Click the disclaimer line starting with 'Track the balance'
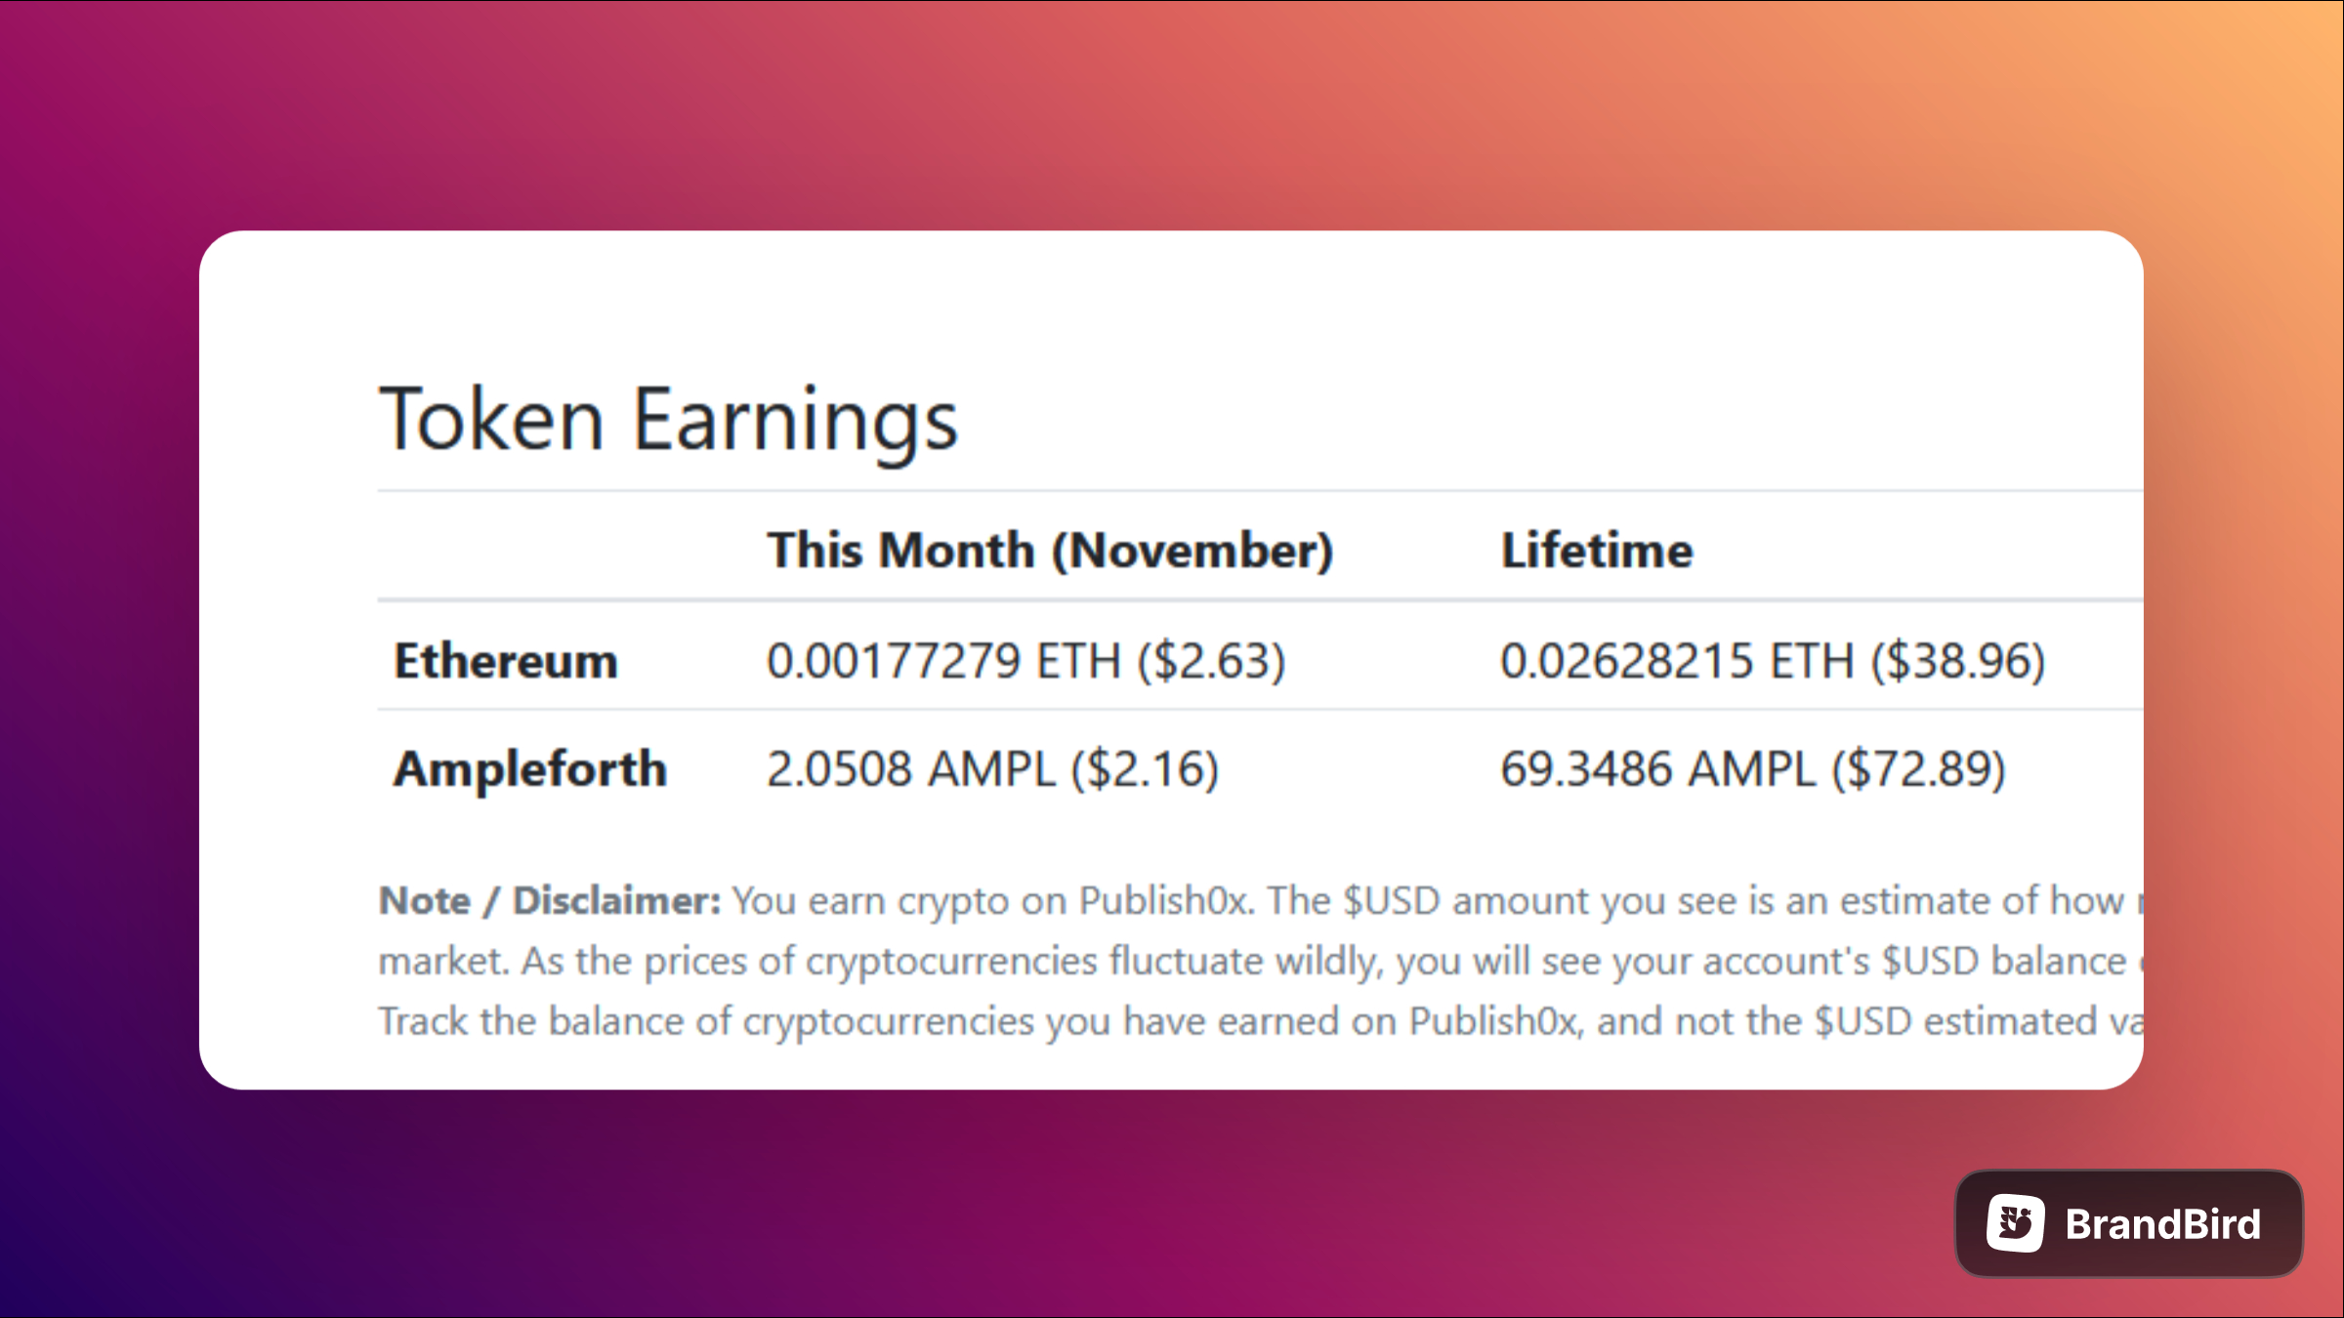Viewport: 2344px width, 1318px height. (1261, 1021)
